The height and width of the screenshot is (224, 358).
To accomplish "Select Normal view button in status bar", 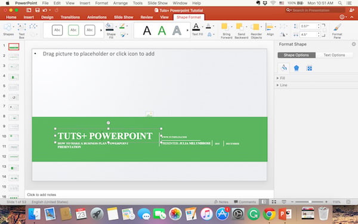I will point(264,202).
